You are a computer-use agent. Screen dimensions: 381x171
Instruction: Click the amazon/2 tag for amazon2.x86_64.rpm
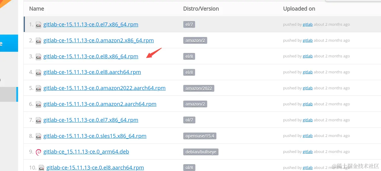(195, 41)
